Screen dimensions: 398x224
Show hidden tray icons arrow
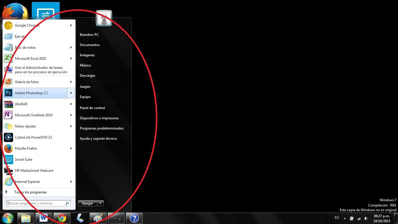(x=345, y=218)
